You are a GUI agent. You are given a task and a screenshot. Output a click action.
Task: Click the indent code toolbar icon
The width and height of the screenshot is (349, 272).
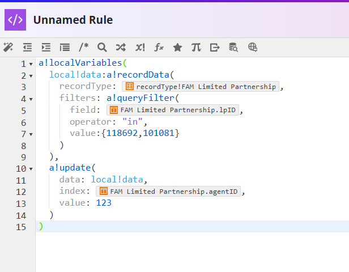click(46, 47)
